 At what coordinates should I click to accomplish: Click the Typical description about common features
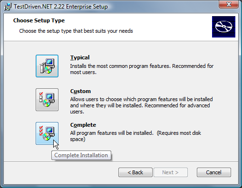(x=142, y=69)
